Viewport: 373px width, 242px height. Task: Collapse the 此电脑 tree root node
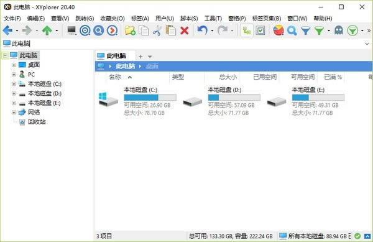tap(5, 56)
